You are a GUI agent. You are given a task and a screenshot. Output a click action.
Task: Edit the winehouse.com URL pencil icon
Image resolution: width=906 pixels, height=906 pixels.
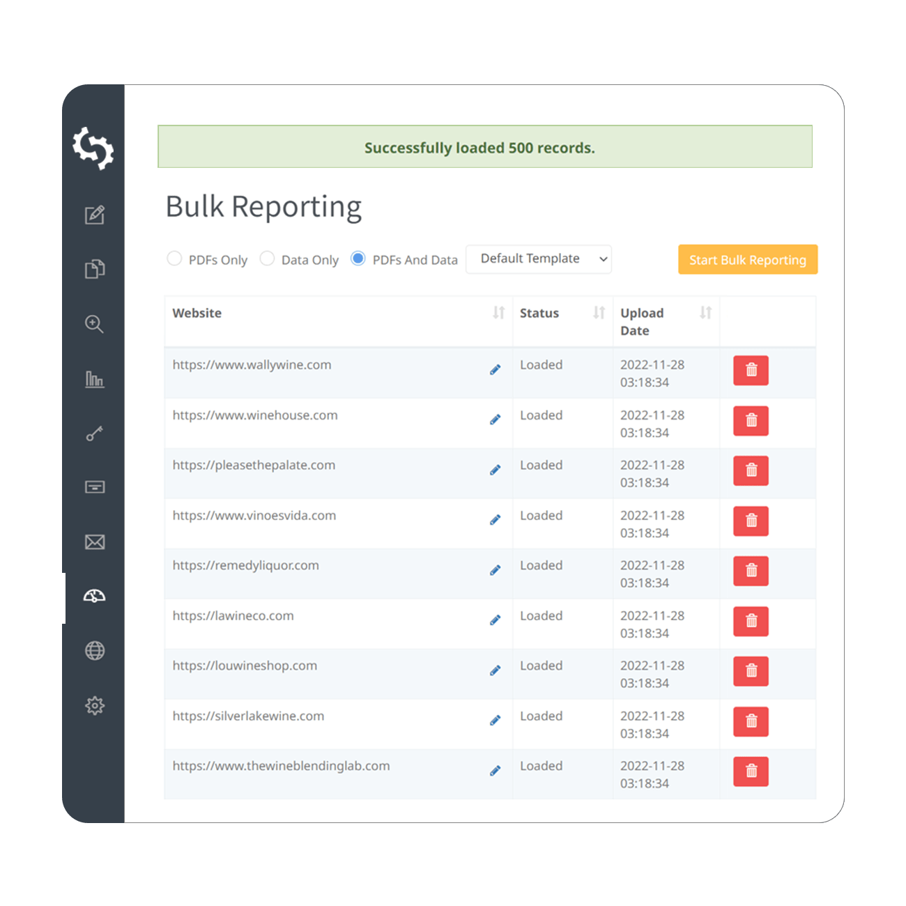click(x=495, y=420)
